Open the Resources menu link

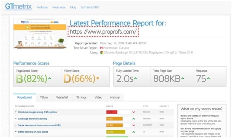point(59,7)
